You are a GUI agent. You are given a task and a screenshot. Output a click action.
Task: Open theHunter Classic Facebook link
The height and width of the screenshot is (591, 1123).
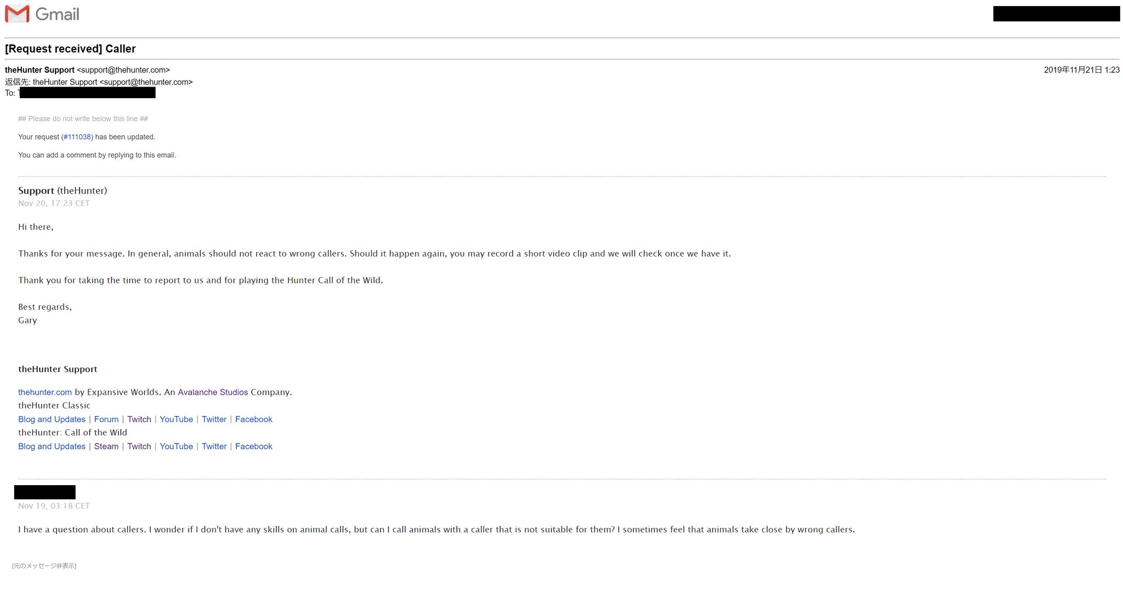coord(254,419)
